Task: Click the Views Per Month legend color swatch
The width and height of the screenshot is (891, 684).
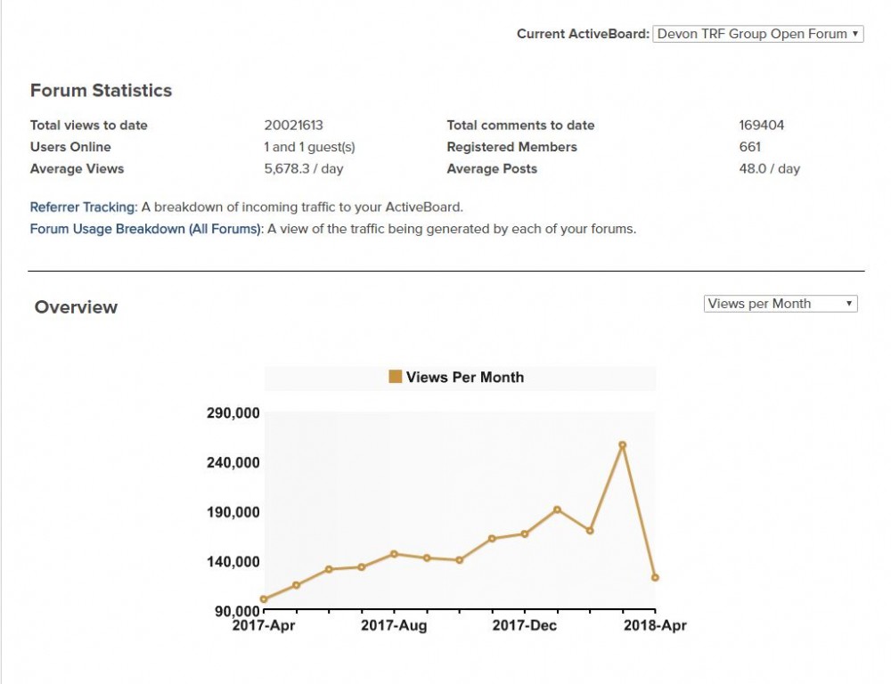Action: click(396, 377)
